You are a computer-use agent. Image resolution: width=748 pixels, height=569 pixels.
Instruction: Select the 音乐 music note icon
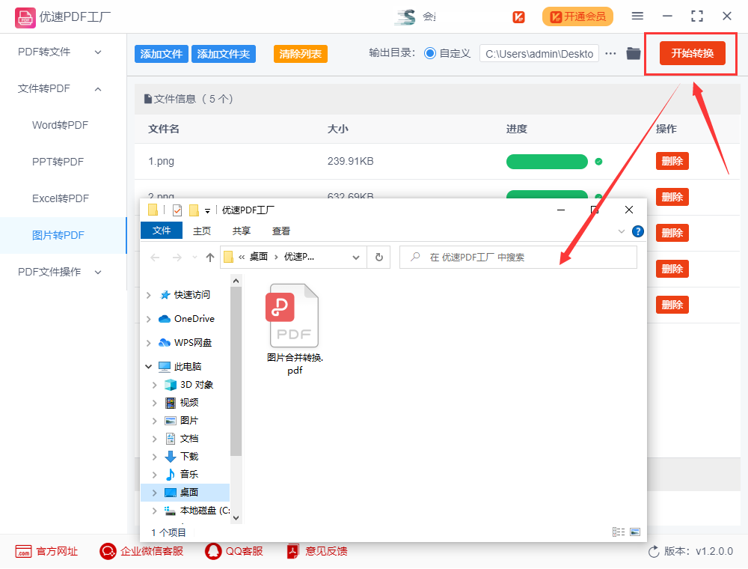click(171, 475)
